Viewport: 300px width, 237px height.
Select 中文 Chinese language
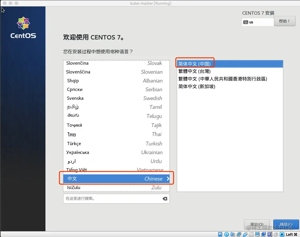click(116, 178)
